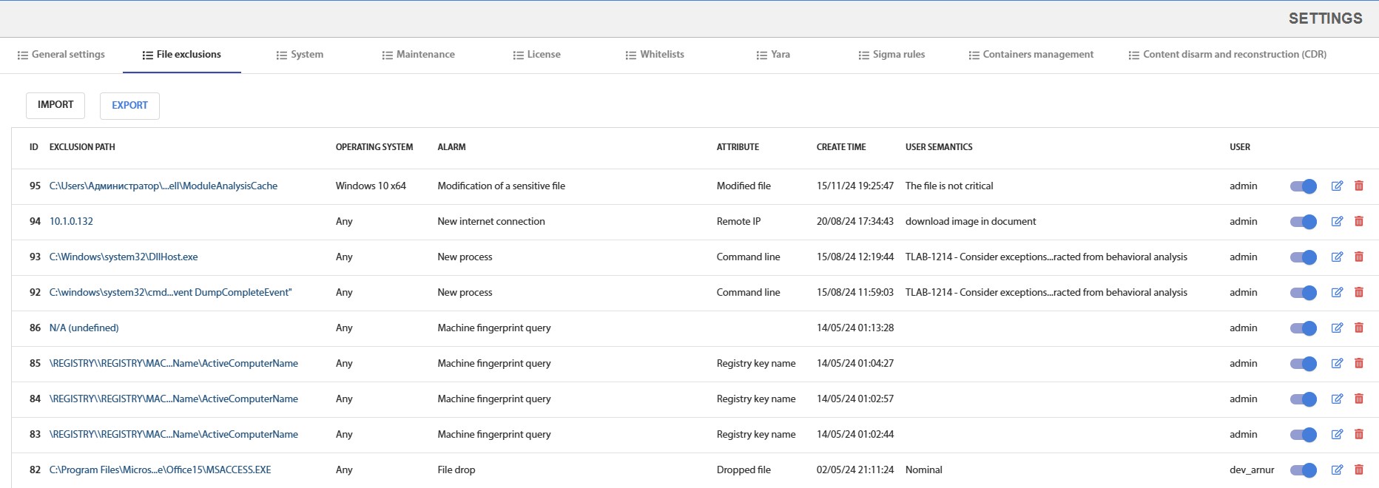Toggle off exclusion 93 DllHost.exe
1379x488 pixels.
click(1304, 257)
